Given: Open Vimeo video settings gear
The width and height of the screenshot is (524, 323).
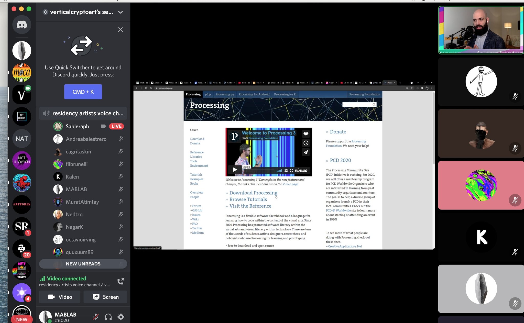Looking at the screenshot, I should coord(286,171).
